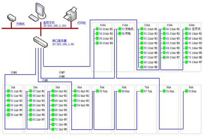Select green status square for 3AA-N9
Image resolution: width=205 pixels, height=138 pixels.
(x=53, y=129)
